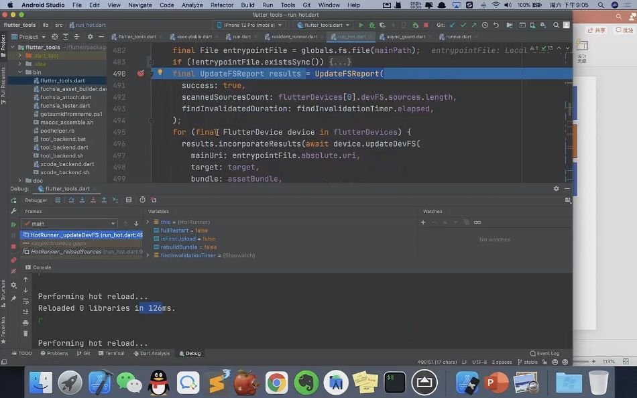637x398 pixels.
Task: Open the Refactor menu
Action: (x=222, y=5)
